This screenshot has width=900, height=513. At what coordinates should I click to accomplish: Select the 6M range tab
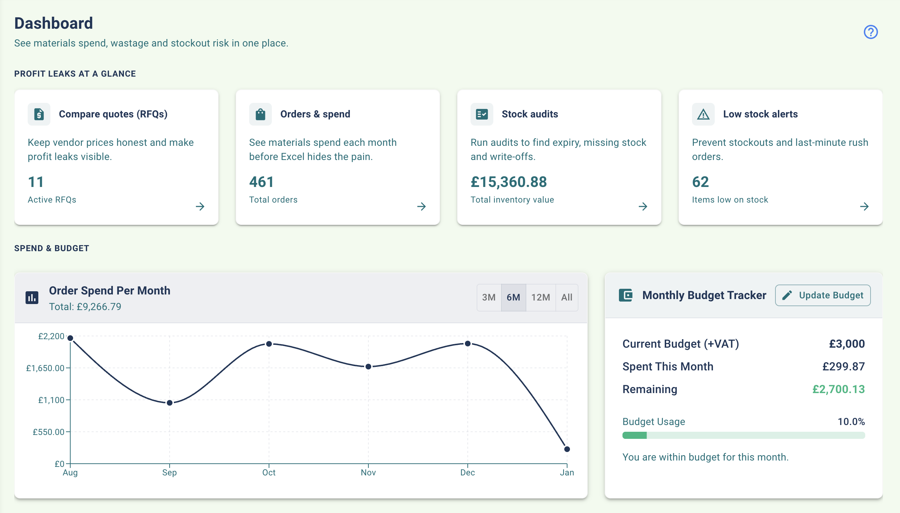513,297
